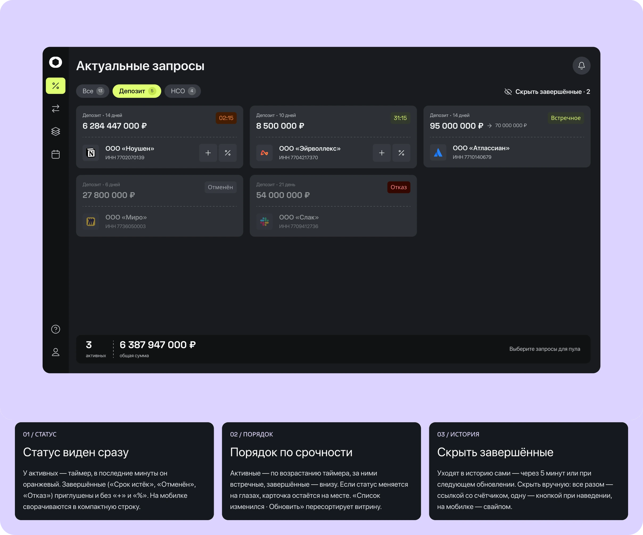Click the Miro logo of ООО «Миро»

[x=91, y=221]
